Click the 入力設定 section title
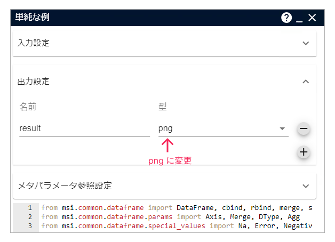Screen dimensions: 335x242 (x=33, y=43)
